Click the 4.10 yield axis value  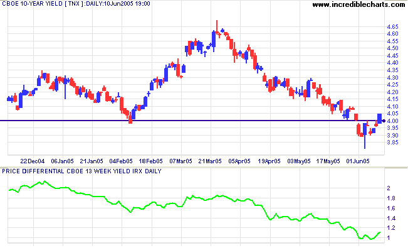392,106
